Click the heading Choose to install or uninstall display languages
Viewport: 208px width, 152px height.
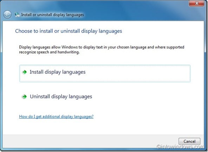[x=69, y=31]
